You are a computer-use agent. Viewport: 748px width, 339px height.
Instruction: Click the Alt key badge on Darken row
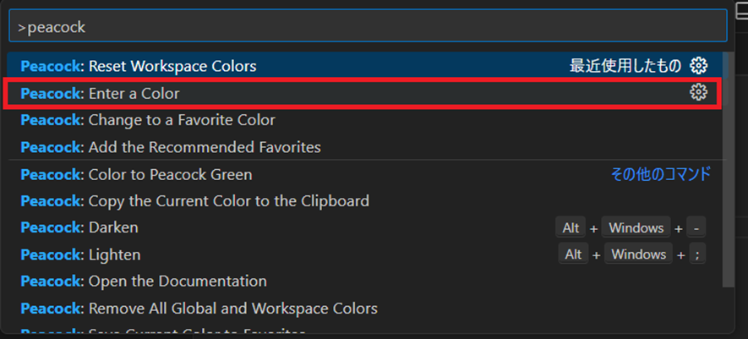[571, 227]
